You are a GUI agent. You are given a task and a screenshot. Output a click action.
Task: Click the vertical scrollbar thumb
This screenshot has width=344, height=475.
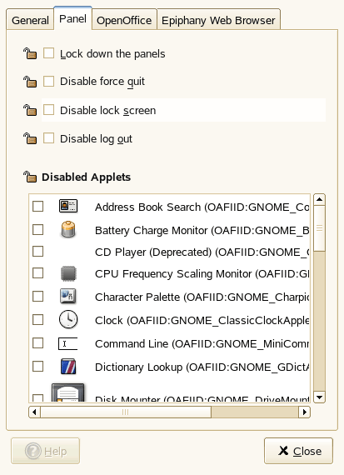[x=319, y=228]
